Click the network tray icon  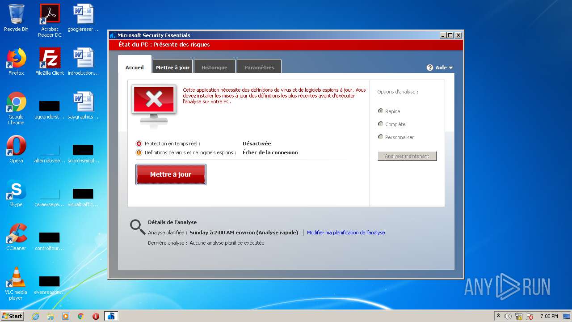click(x=519, y=316)
